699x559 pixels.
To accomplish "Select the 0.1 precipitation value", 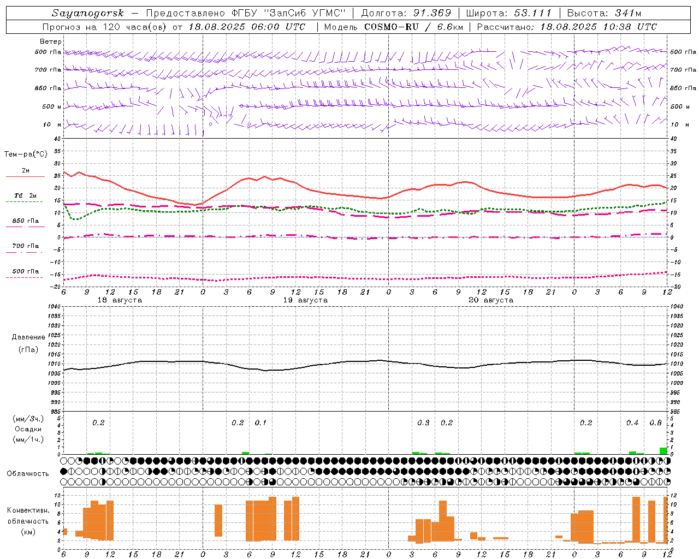I will (260, 423).
